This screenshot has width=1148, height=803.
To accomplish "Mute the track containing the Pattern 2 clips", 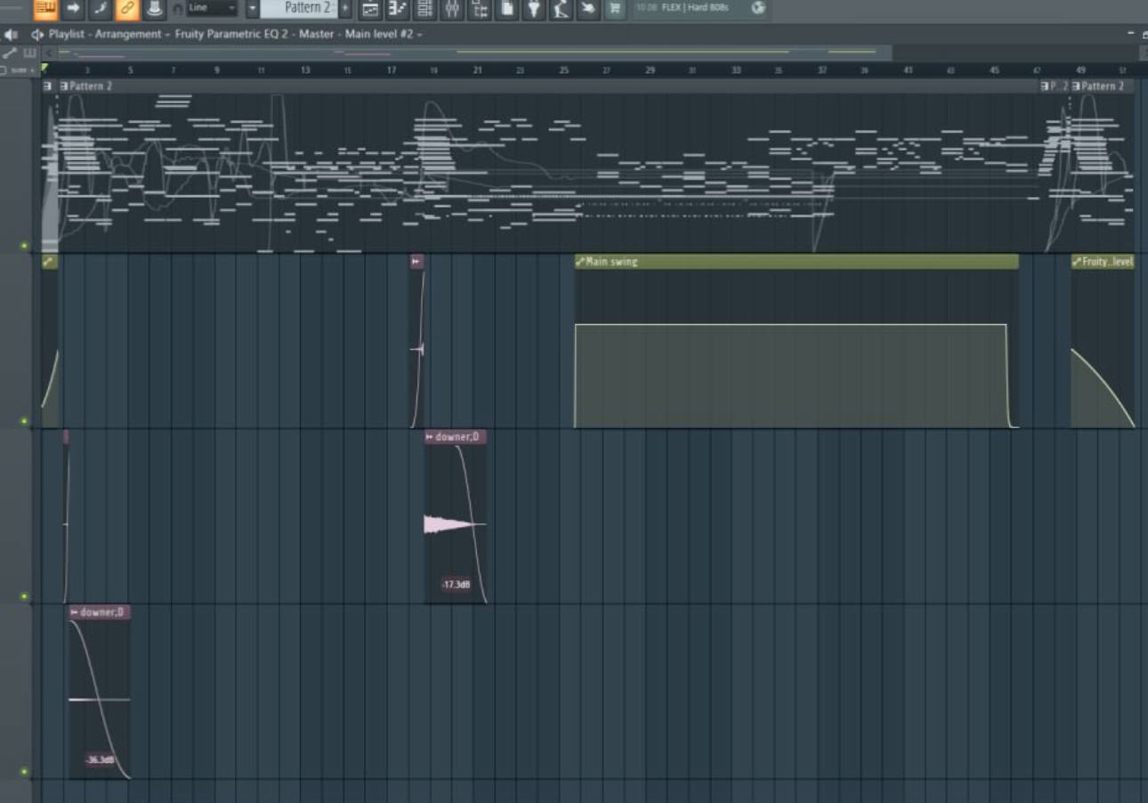I will click(24, 246).
